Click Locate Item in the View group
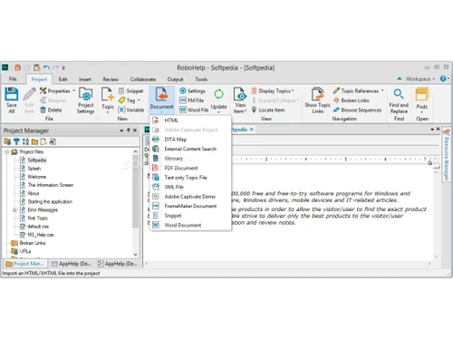453x340 pixels. tap(268, 110)
